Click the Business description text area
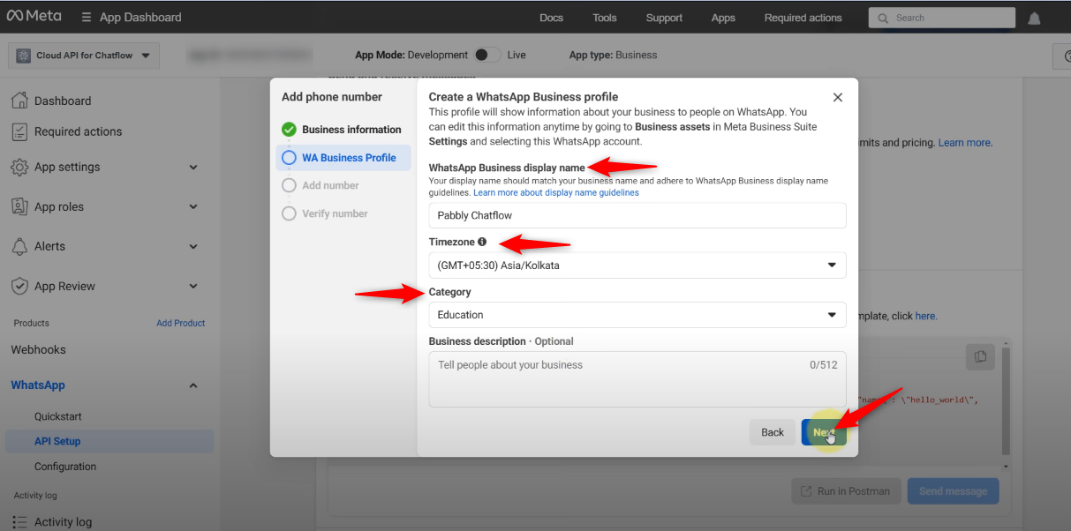 click(x=637, y=379)
